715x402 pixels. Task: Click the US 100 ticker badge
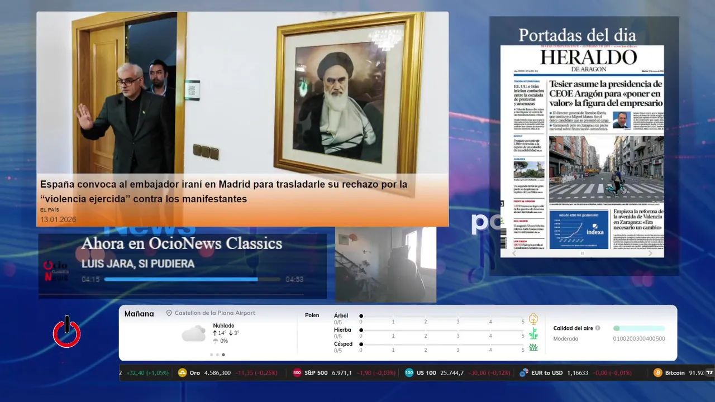pyautogui.click(x=409, y=372)
